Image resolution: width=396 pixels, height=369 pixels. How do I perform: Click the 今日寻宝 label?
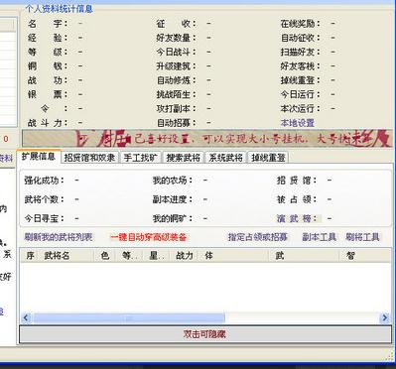click(45, 218)
